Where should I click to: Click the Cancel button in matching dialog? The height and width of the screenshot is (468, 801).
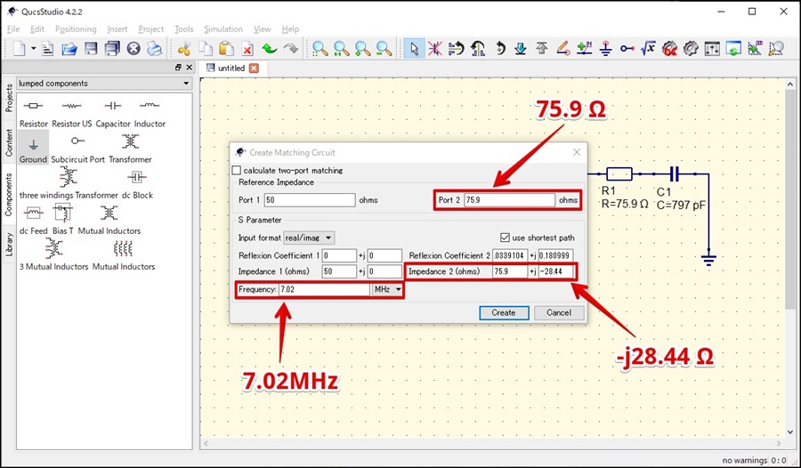[x=559, y=312]
